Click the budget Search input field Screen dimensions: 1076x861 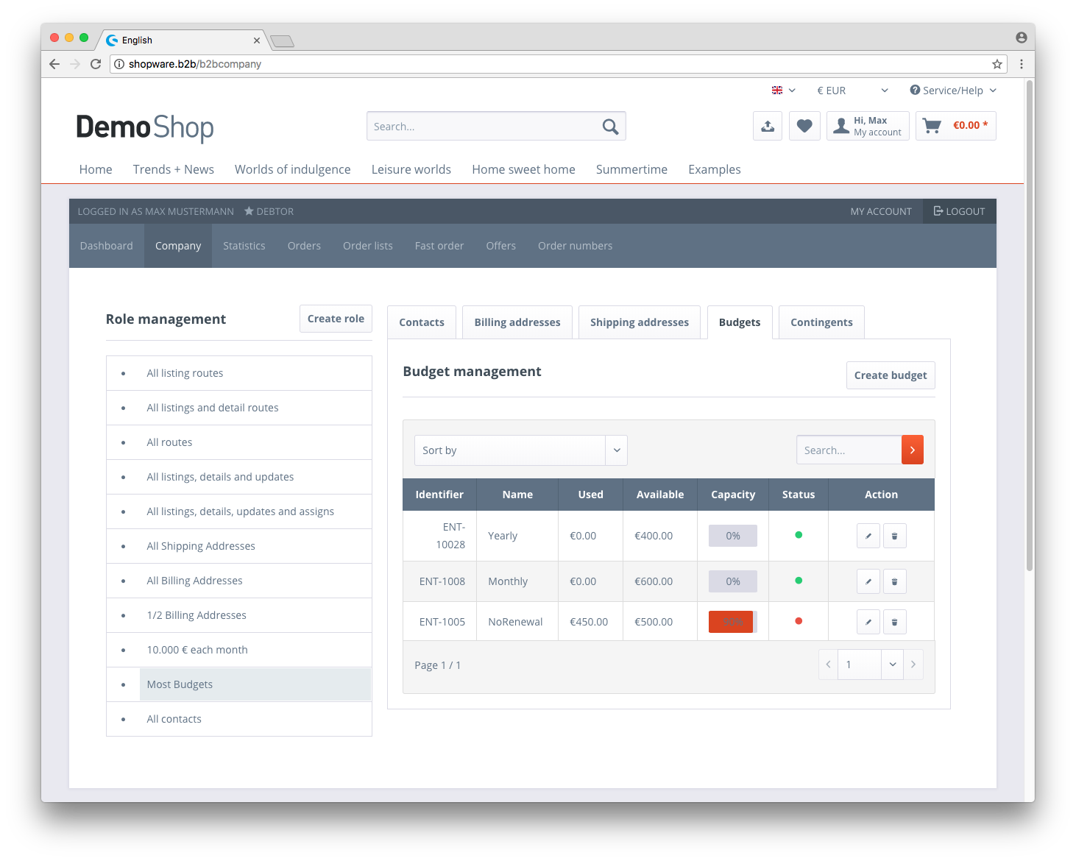(849, 450)
